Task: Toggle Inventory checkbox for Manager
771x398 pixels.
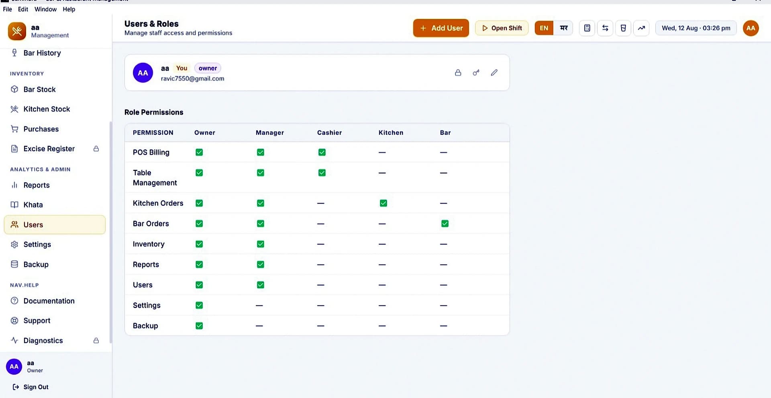Action: pos(261,244)
